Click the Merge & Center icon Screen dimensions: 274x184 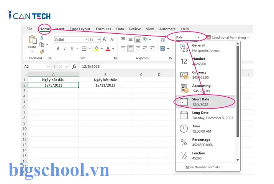[162, 48]
